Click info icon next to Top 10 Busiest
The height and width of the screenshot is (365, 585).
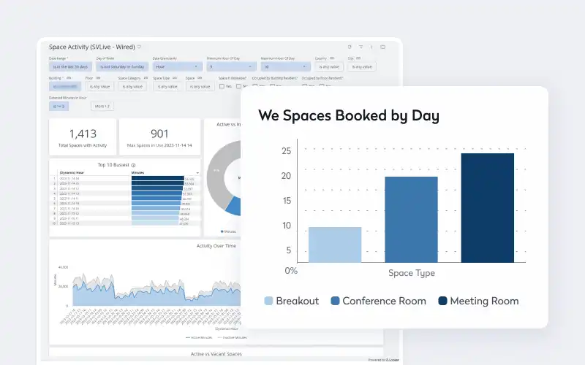point(132,165)
